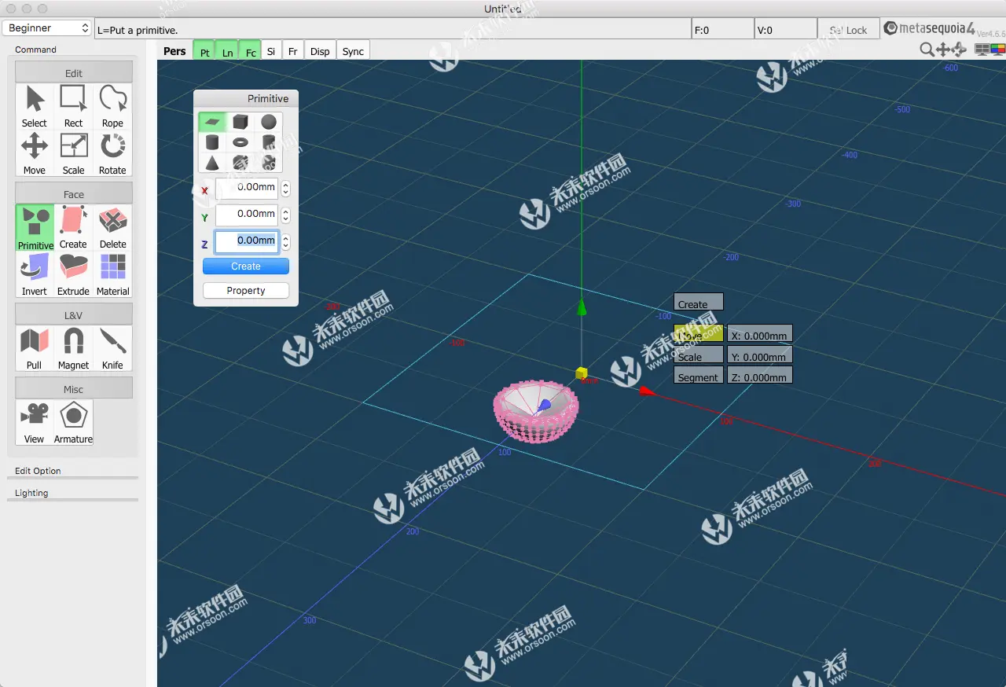Collapse the L&V command group header
Screen dimensions: 1006x687
point(74,315)
